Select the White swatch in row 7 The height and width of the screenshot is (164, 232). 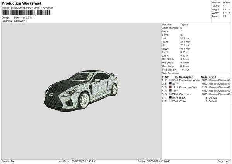tap(171, 101)
